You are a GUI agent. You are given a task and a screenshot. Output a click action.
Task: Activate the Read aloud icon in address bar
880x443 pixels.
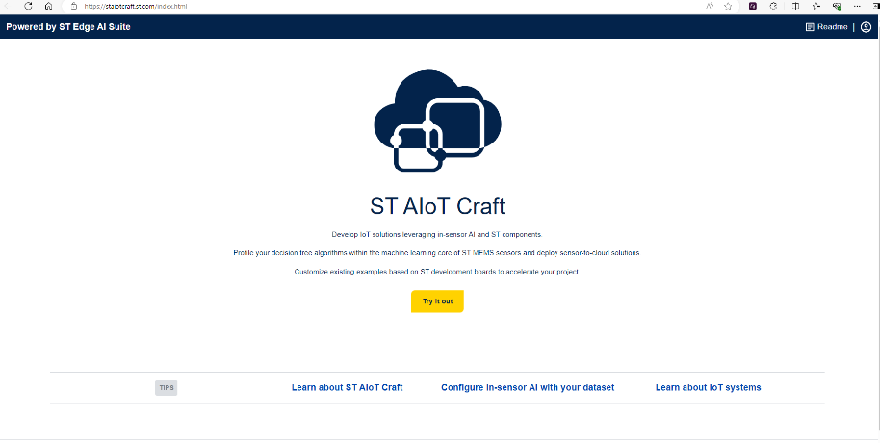click(x=710, y=6)
